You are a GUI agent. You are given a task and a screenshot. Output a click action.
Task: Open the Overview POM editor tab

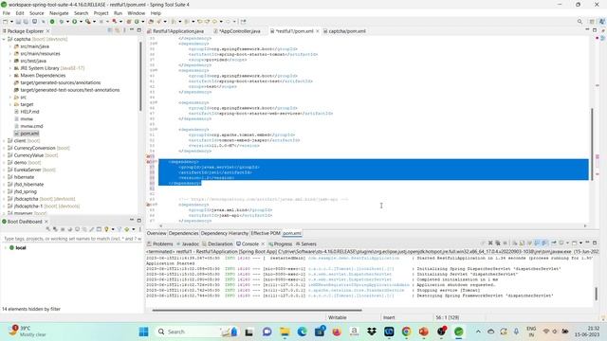click(x=156, y=234)
